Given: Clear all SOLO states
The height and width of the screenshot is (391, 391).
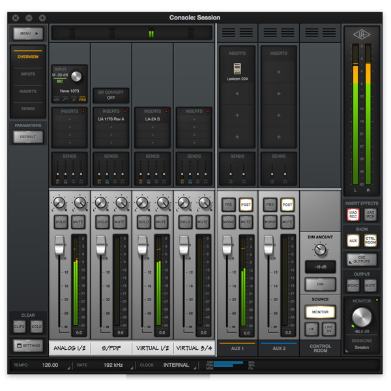Looking at the screenshot, I should [x=36, y=326].
